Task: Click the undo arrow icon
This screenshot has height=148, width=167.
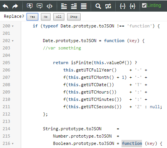Action: (5, 6)
